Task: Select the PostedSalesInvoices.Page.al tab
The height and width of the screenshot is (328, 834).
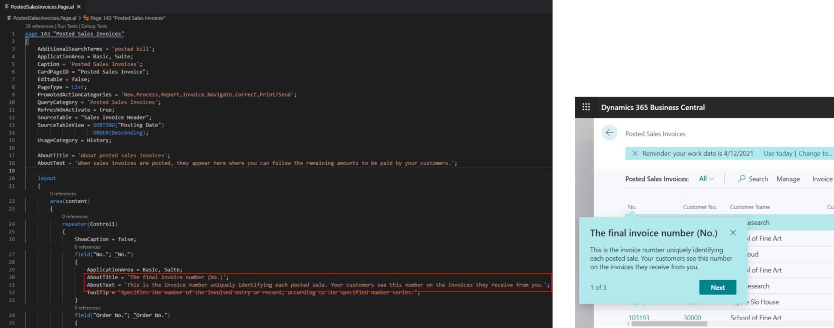Action: point(42,7)
